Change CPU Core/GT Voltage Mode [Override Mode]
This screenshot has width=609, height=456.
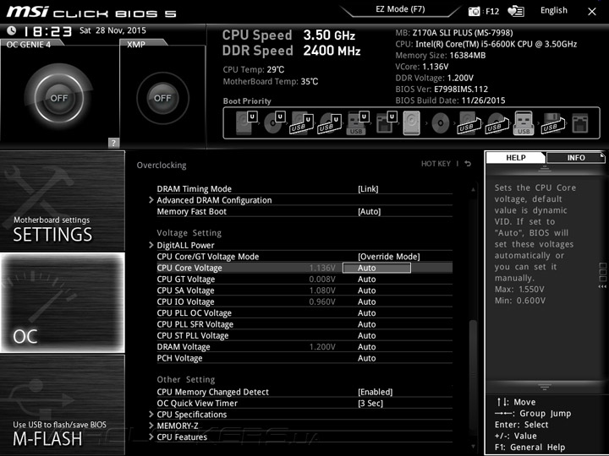click(x=389, y=257)
